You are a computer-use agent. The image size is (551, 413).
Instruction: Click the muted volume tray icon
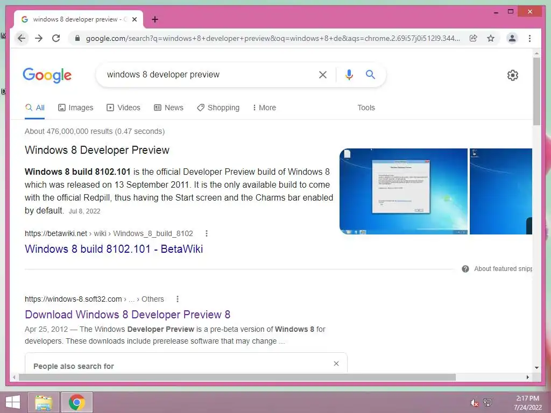474,403
